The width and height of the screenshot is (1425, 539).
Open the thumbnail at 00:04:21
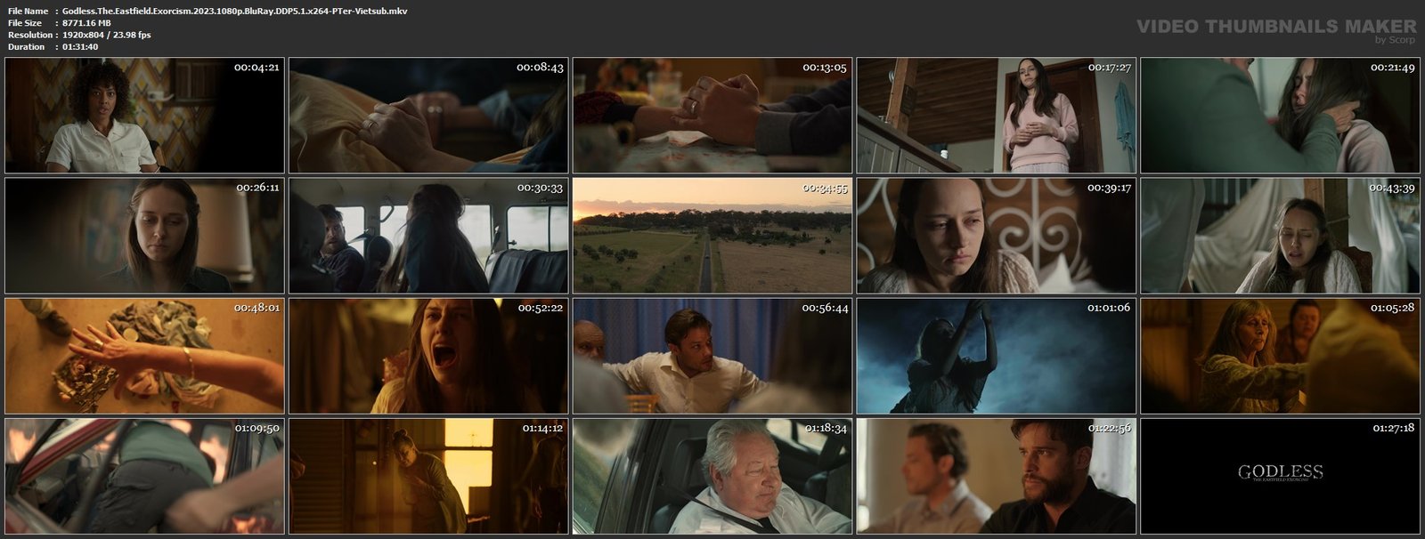[144, 116]
